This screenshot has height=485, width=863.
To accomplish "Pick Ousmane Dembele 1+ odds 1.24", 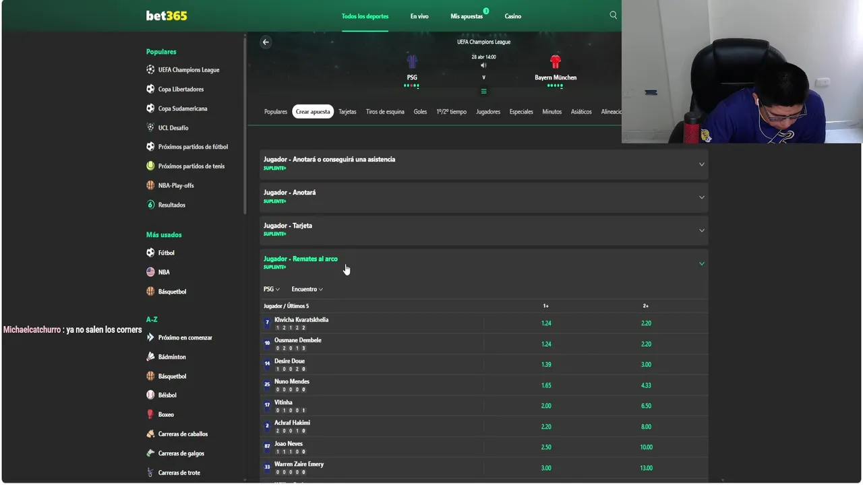I will 546,344.
